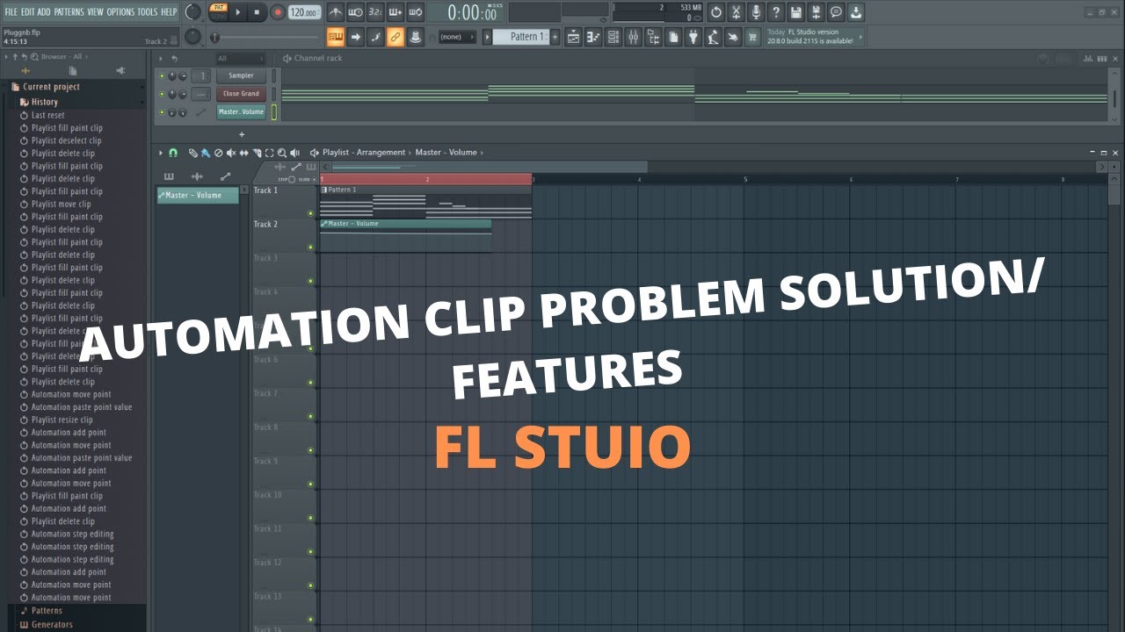The image size is (1125, 632).
Task: Click the Sampler channel button
Action: coord(241,76)
